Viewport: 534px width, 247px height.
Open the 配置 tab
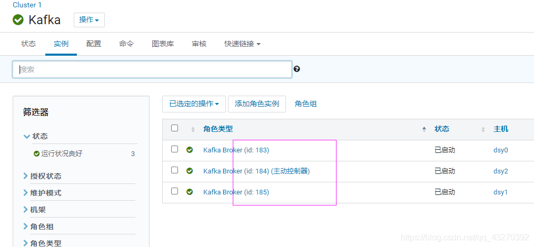tap(94, 44)
